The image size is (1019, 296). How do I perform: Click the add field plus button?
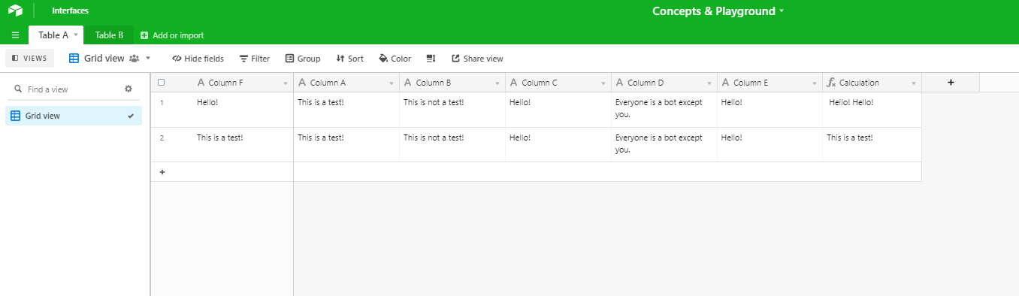click(951, 83)
